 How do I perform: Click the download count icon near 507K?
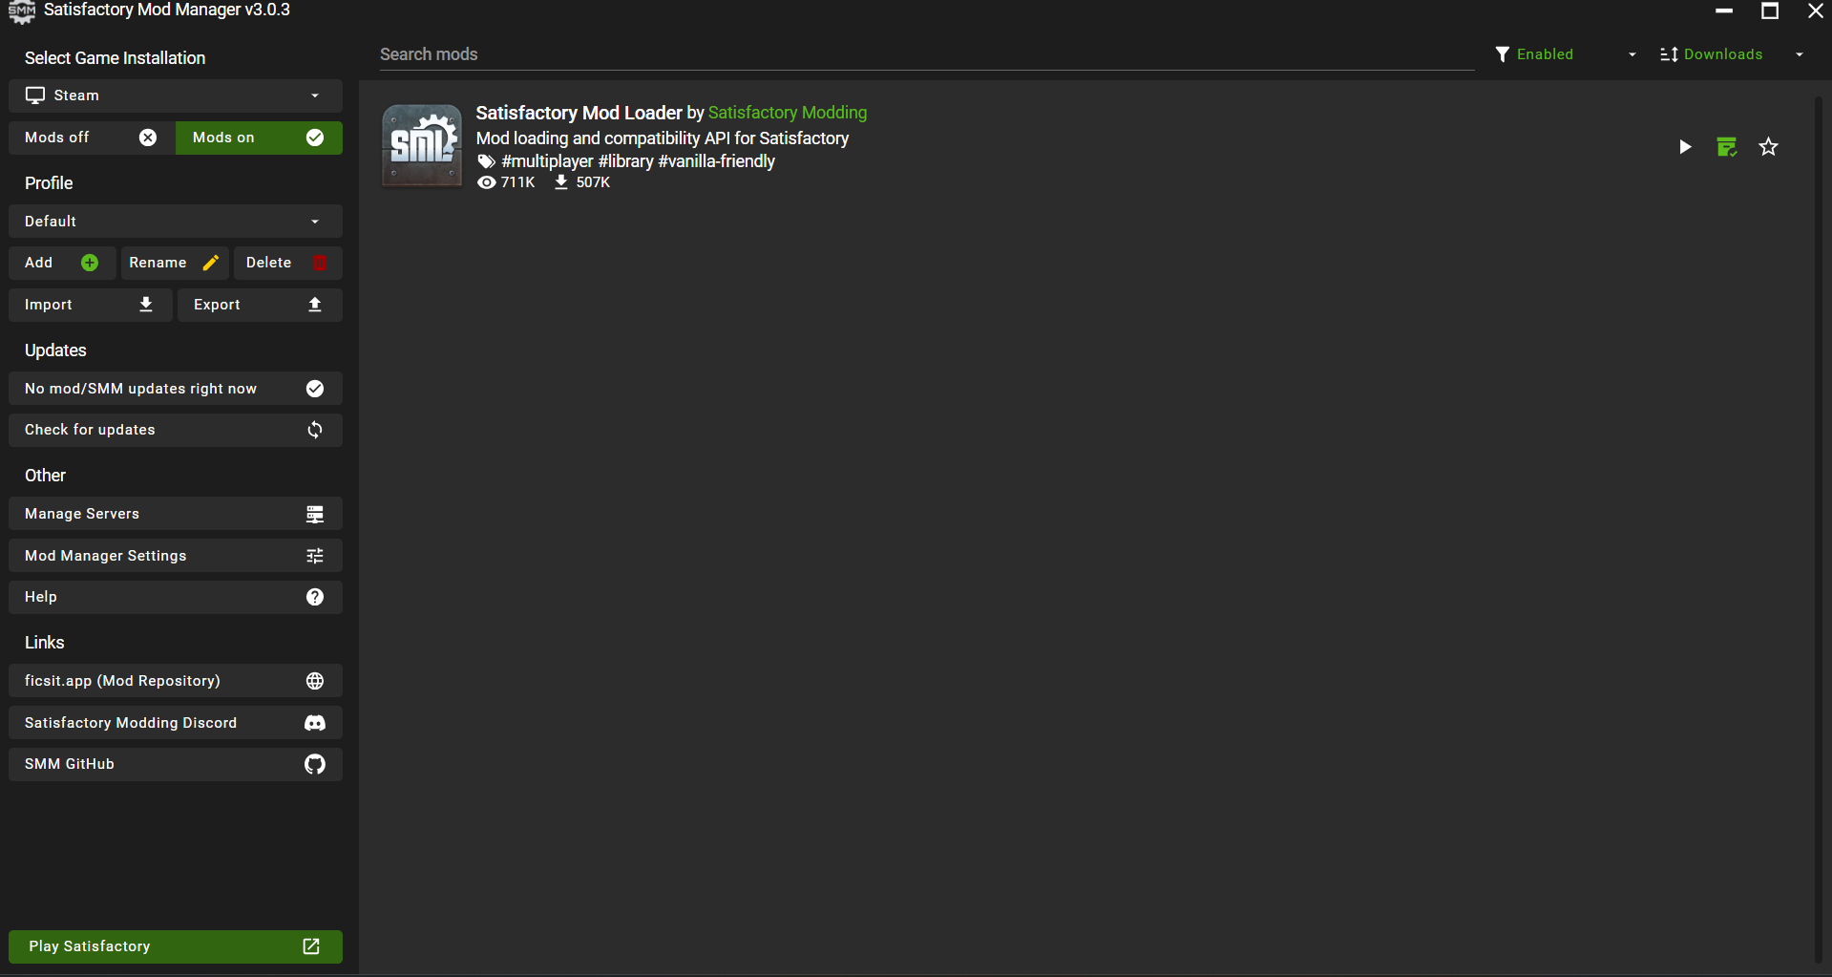[x=561, y=182]
